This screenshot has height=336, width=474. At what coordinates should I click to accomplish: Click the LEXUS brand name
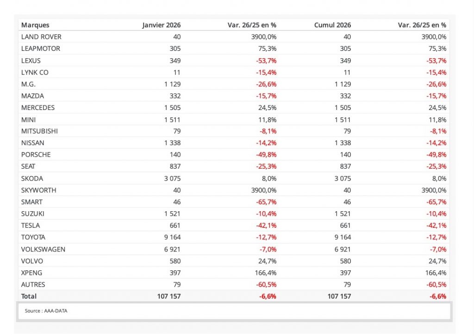coord(31,61)
